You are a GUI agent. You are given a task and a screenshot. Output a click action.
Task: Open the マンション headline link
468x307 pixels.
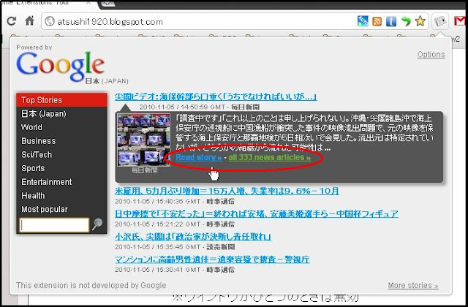click(212, 259)
